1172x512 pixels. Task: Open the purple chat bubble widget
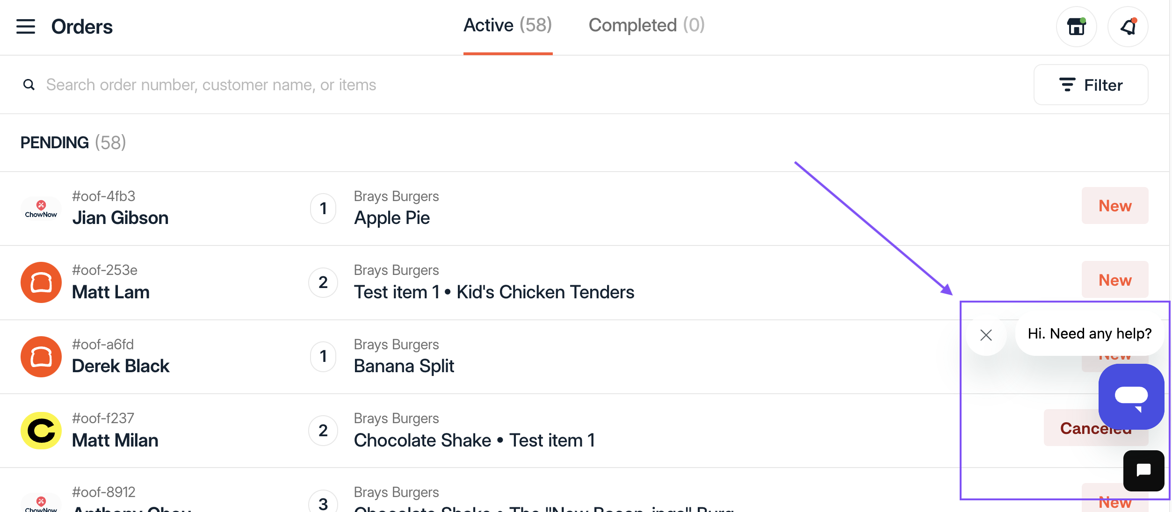[x=1131, y=397]
